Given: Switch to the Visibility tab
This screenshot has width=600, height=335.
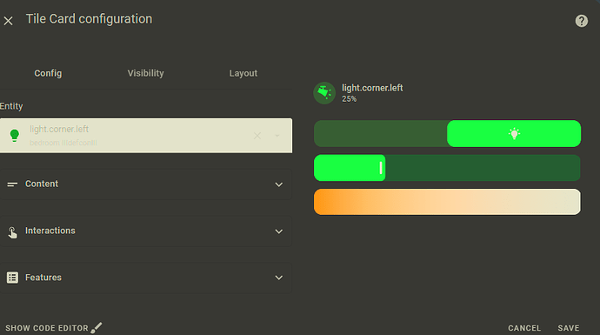Looking at the screenshot, I should [x=145, y=73].
